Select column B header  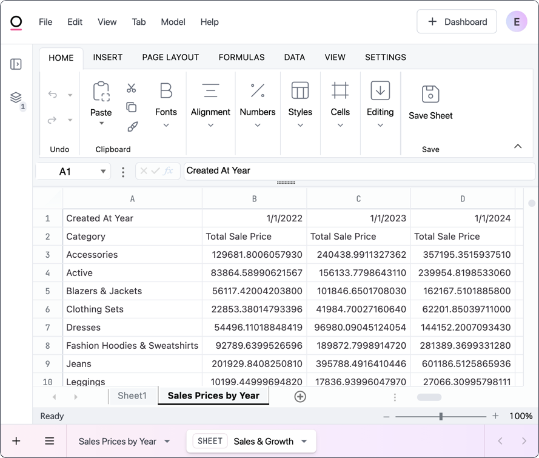point(255,199)
